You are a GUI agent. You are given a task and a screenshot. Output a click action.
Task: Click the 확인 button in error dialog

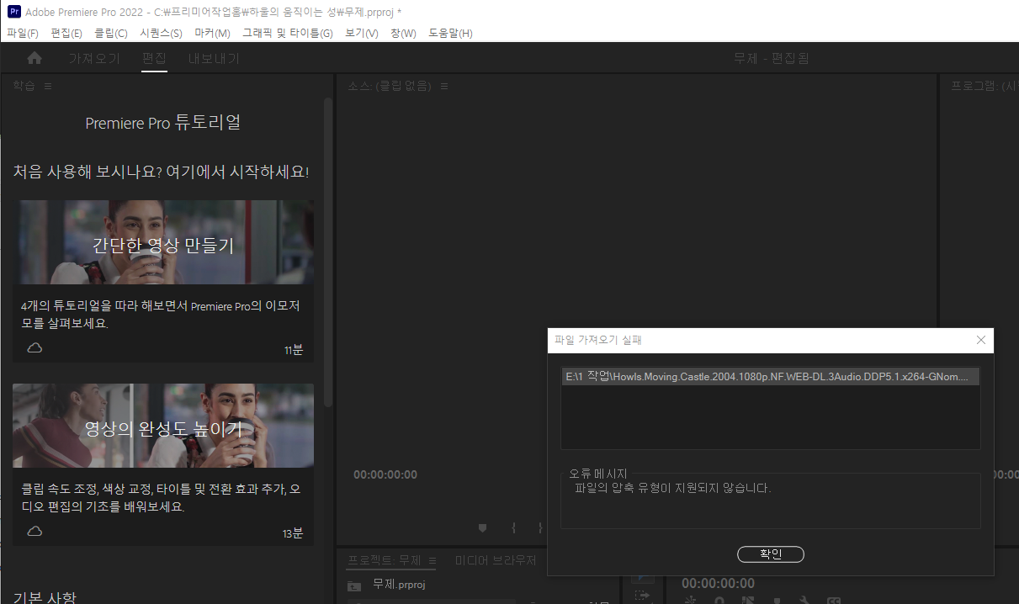[x=771, y=554]
